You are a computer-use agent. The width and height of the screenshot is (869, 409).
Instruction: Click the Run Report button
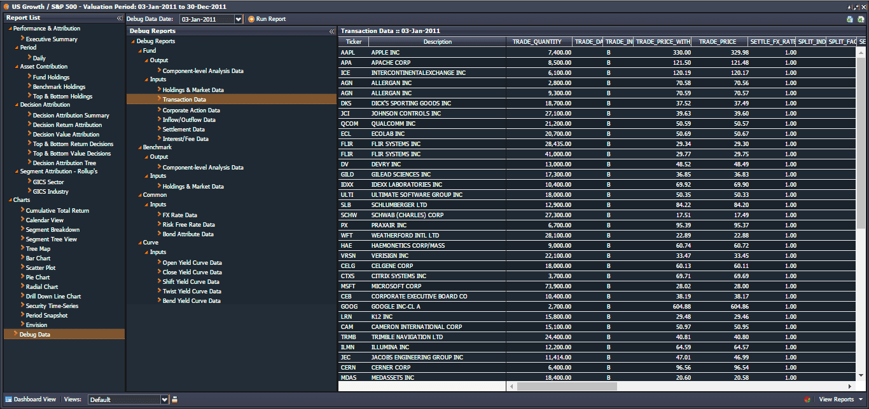click(267, 19)
